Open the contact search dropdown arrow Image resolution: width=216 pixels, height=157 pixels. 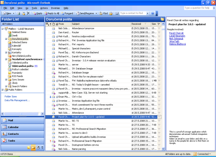pos(148,13)
